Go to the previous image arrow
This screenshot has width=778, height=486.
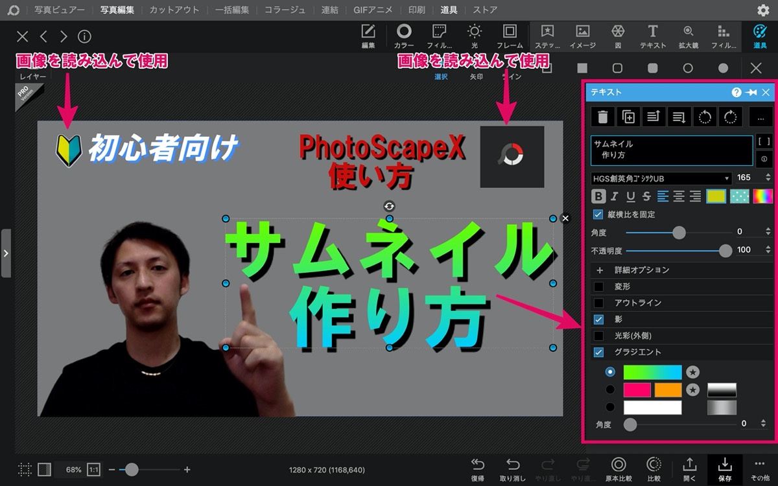(43, 36)
